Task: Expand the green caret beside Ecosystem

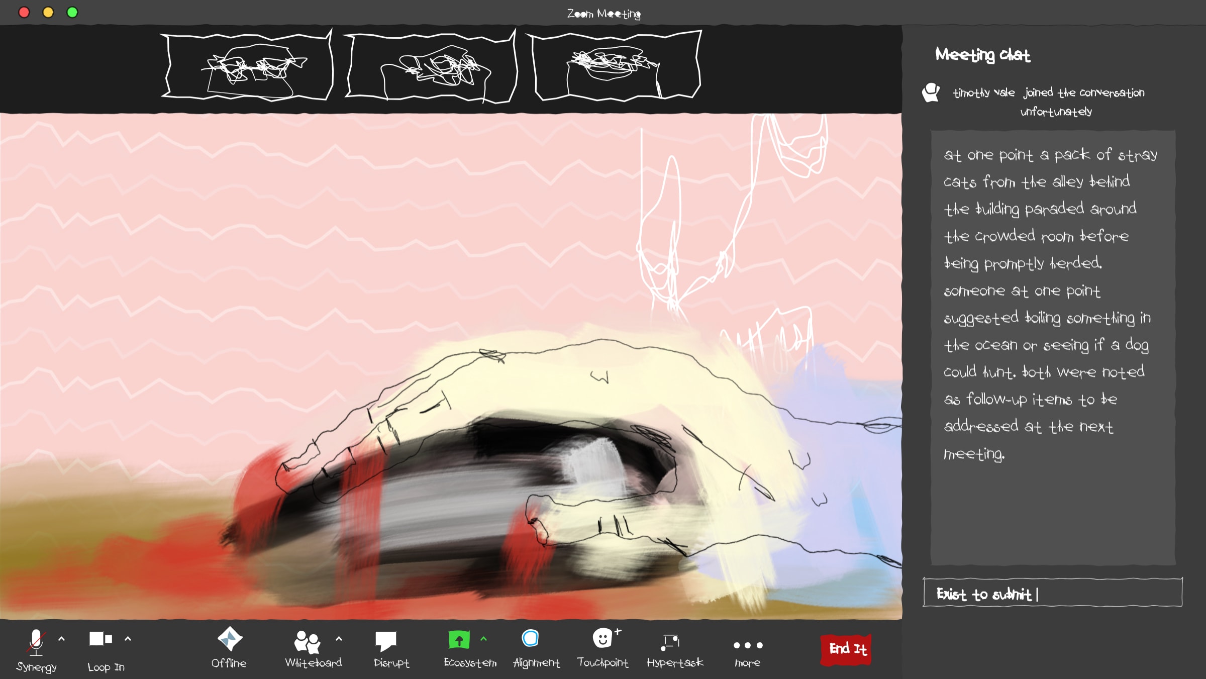Action: click(x=483, y=639)
